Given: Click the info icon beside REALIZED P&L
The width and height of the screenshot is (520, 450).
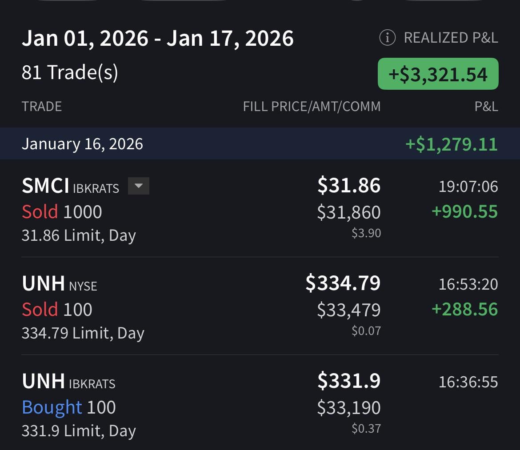Looking at the screenshot, I should pyautogui.click(x=387, y=38).
